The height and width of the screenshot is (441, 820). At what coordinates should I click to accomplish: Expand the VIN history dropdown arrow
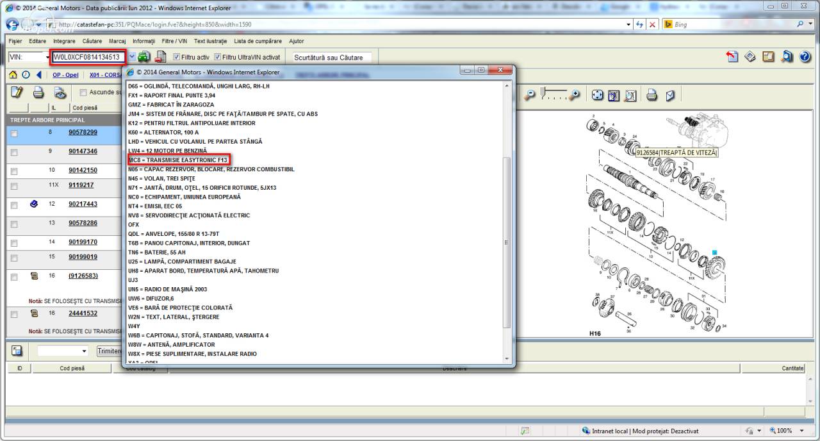point(131,57)
